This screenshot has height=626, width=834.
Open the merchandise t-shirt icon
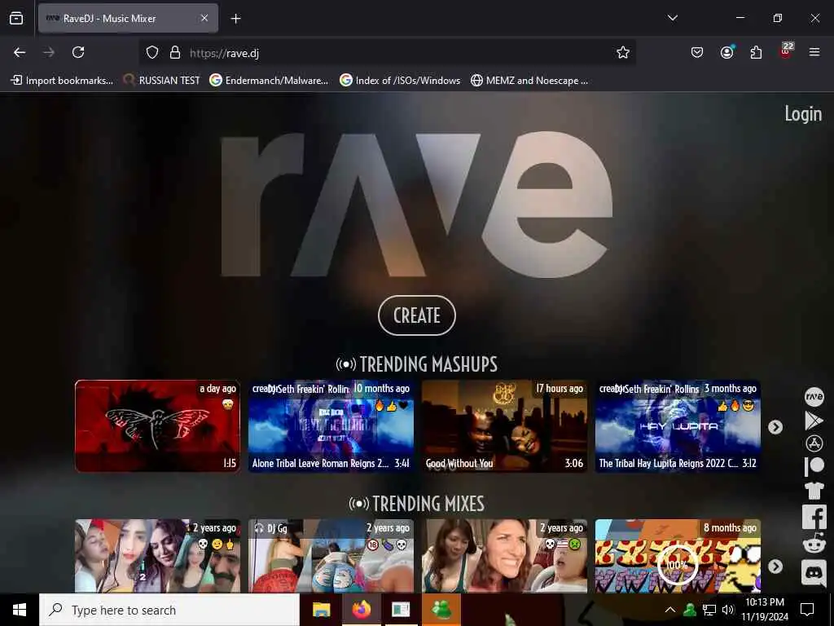[x=814, y=490]
